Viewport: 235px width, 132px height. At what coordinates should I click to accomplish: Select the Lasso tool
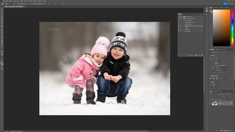point(2,14)
